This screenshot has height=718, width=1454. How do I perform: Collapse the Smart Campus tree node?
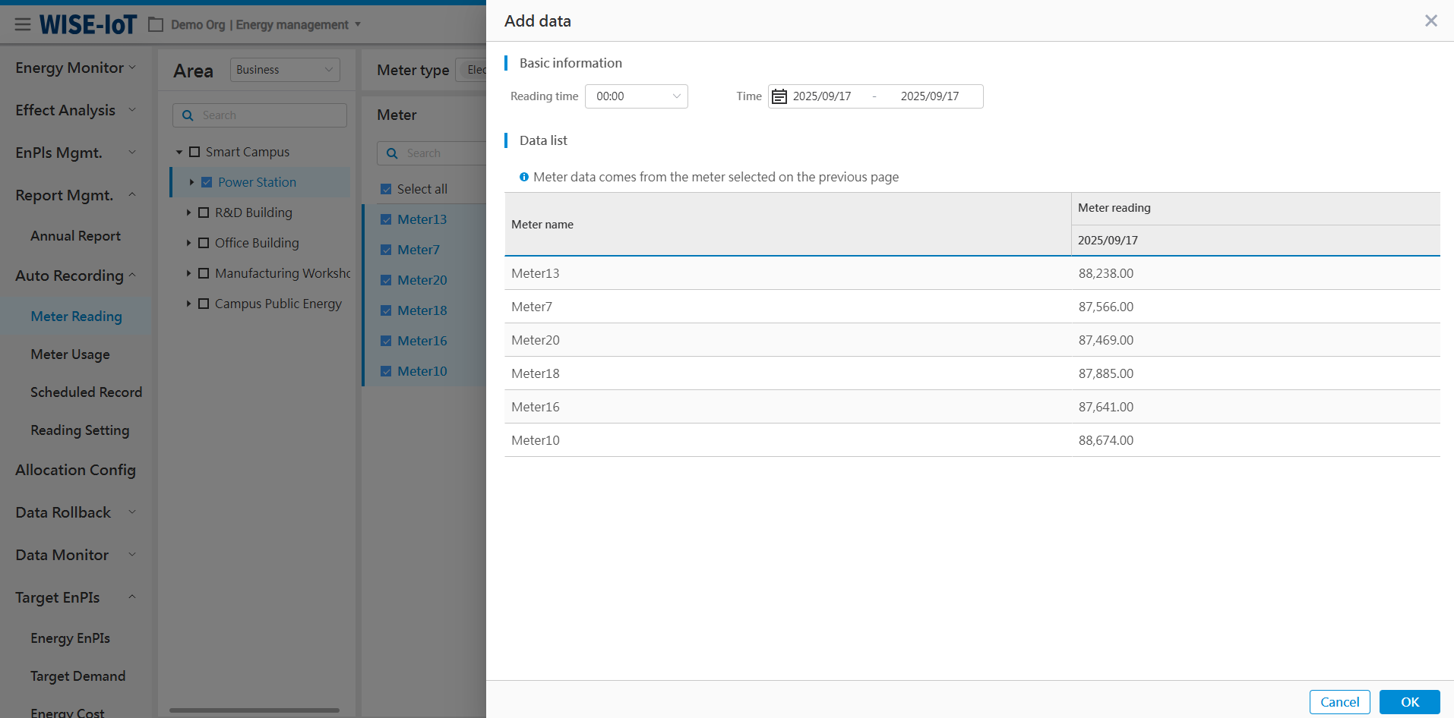pyautogui.click(x=179, y=152)
